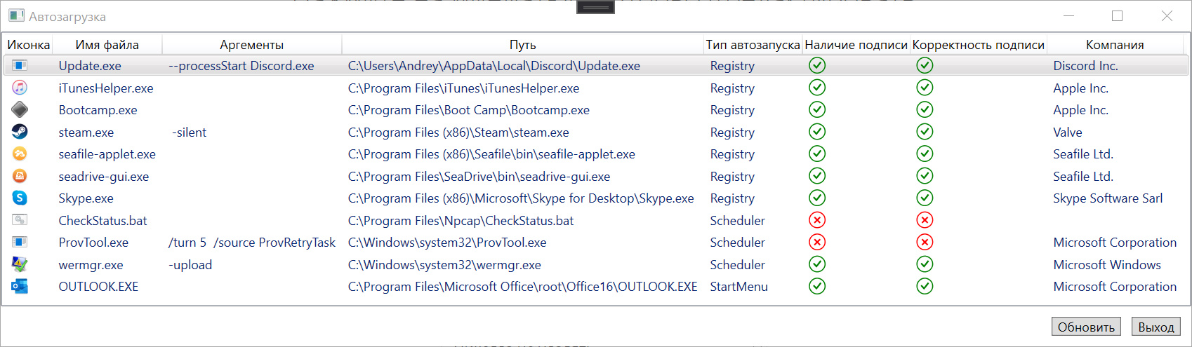Viewport: 1192px width, 347px height.
Task: Sort by Тип автозапуска header
Action: tap(753, 45)
